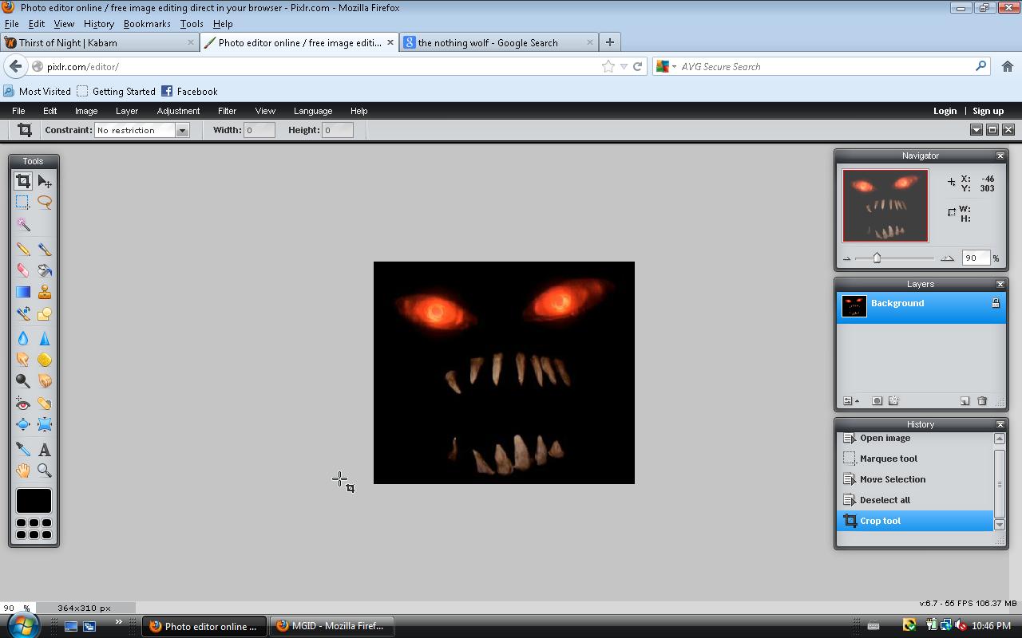Image resolution: width=1022 pixels, height=638 pixels.
Task: Click the crop Width input field
Action: (x=259, y=130)
